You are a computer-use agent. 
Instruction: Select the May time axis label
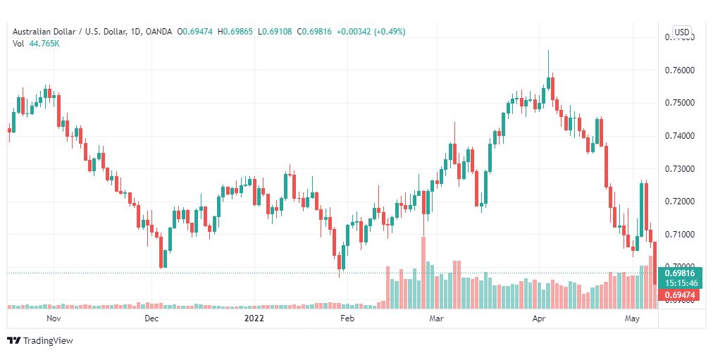tap(633, 319)
